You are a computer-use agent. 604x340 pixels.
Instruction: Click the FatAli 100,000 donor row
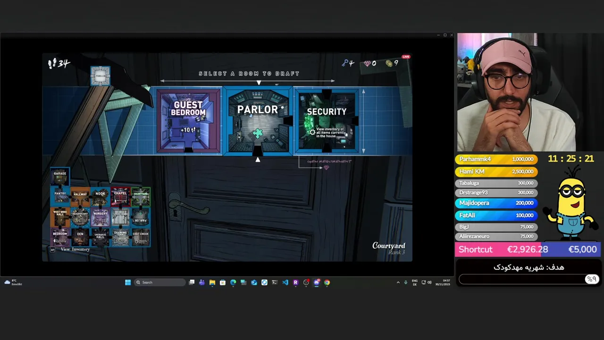pos(495,215)
